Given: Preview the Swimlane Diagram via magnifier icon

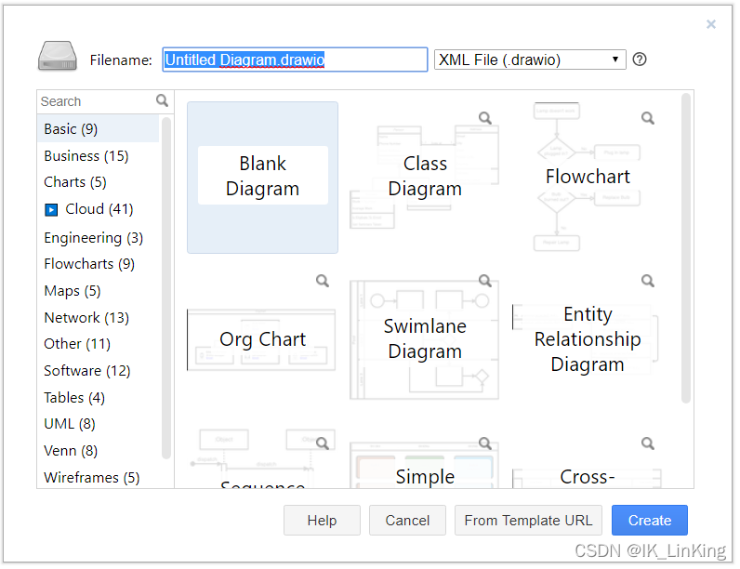Looking at the screenshot, I should [x=484, y=281].
